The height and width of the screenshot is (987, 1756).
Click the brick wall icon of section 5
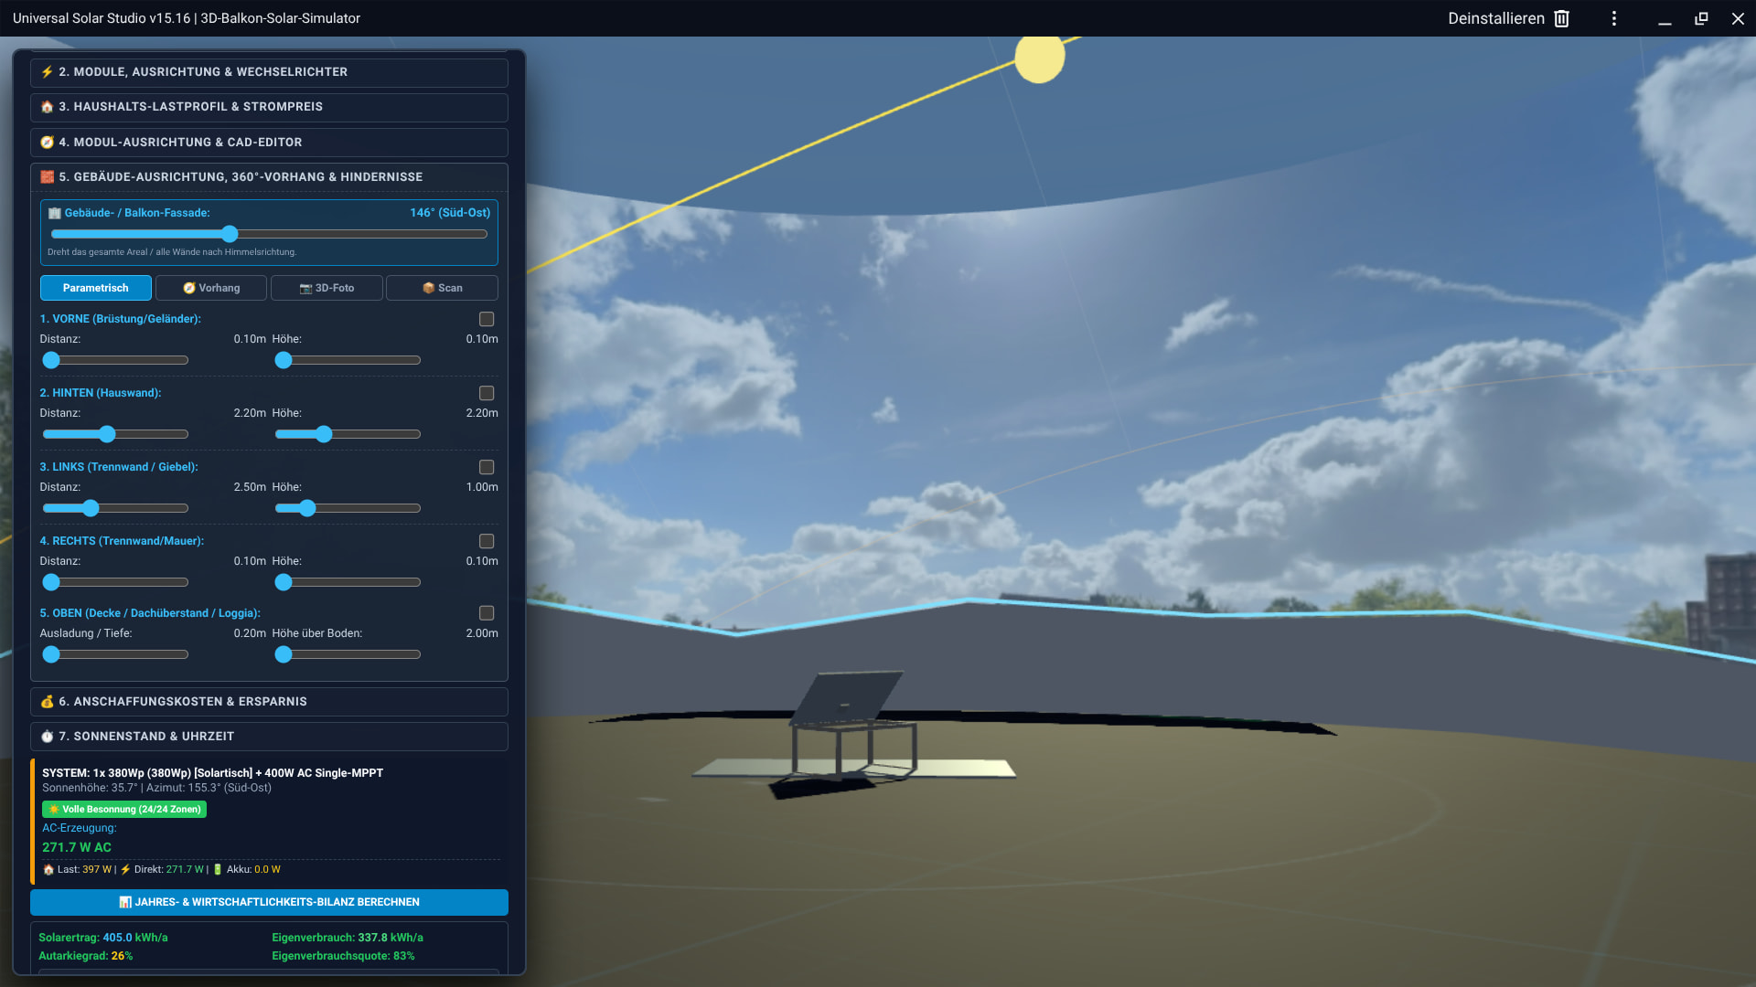pos(48,177)
